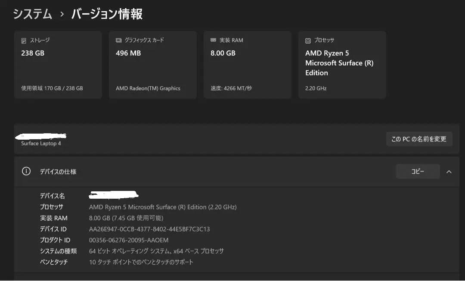Collapse the デバイスの仕様 section chevron
This screenshot has height=281, width=465.
tap(449, 171)
